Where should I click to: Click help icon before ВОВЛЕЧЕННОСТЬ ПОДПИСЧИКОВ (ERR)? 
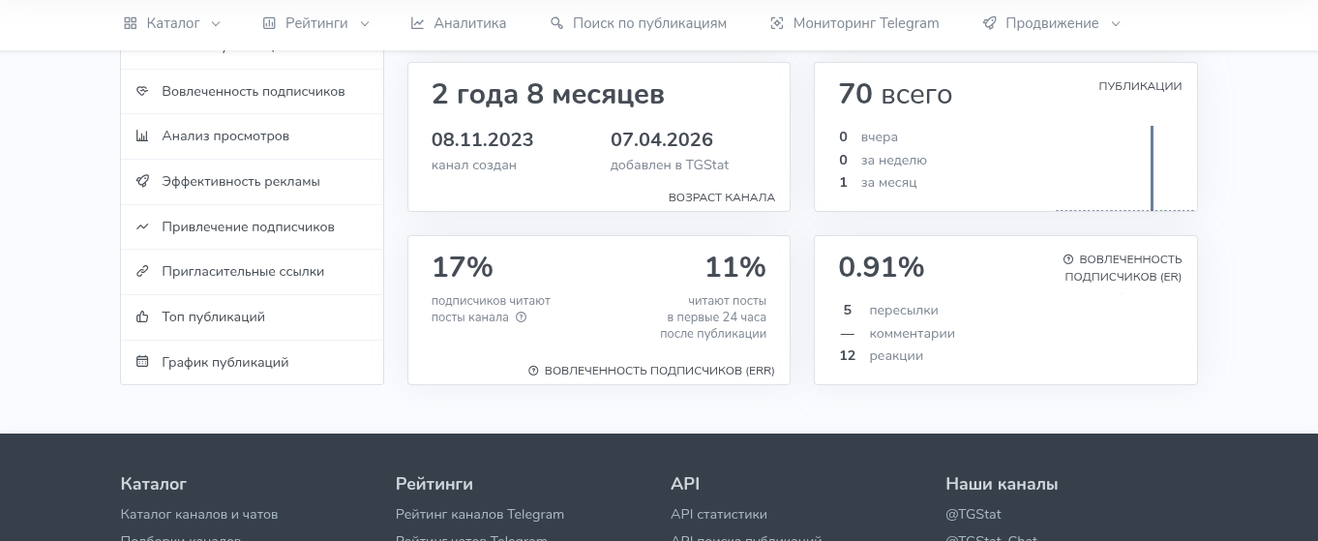pyautogui.click(x=533, y=371)
